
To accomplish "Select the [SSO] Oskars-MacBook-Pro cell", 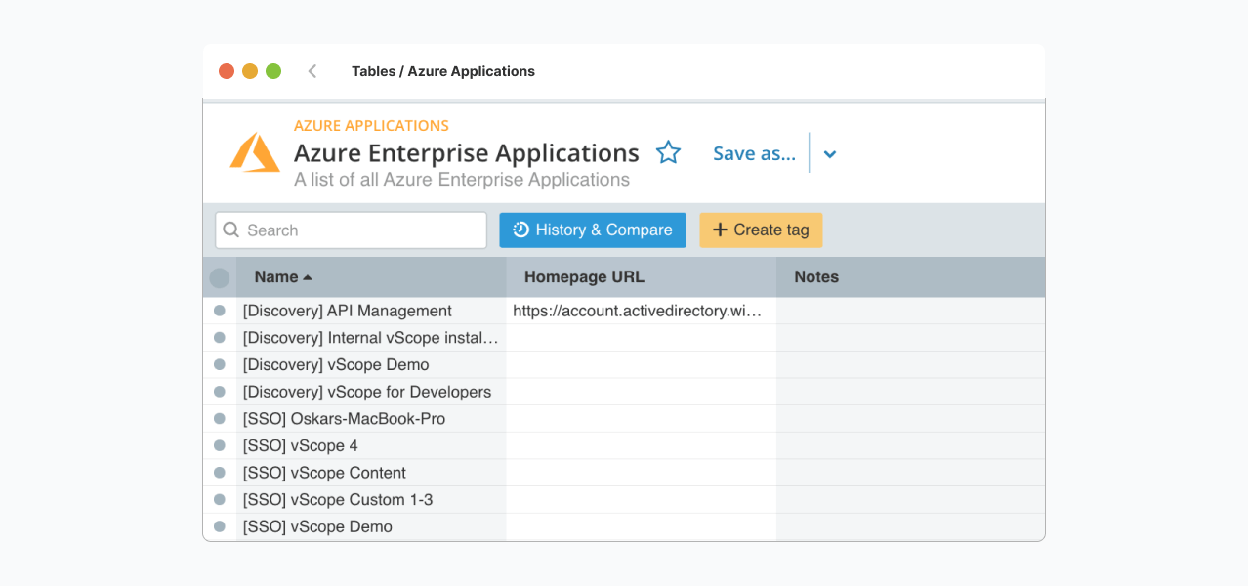I will [371, 419].
